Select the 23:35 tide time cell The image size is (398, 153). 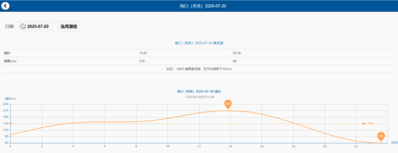(x=237, y=53)
